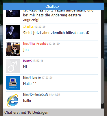Open [Dev] jens1o's computer avatar

coord(13,83)
